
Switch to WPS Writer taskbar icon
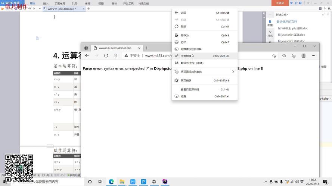point(133,182)
